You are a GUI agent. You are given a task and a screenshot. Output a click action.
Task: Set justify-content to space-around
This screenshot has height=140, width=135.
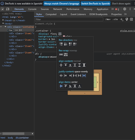79,76
